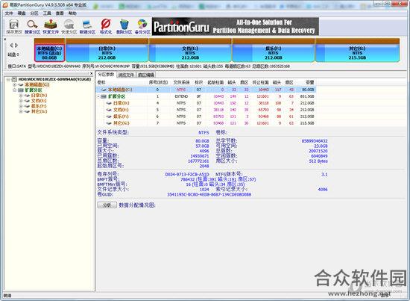Open the 工具 menu
This screenshot has height=301, width=410.
[x=47, y=13]
